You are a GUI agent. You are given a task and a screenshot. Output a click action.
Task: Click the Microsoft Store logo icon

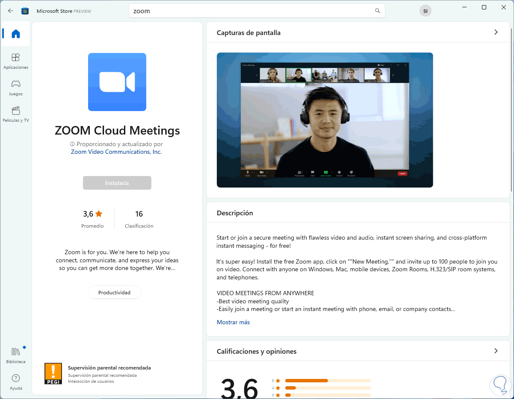pyautogui.click(x=25, y=11)
